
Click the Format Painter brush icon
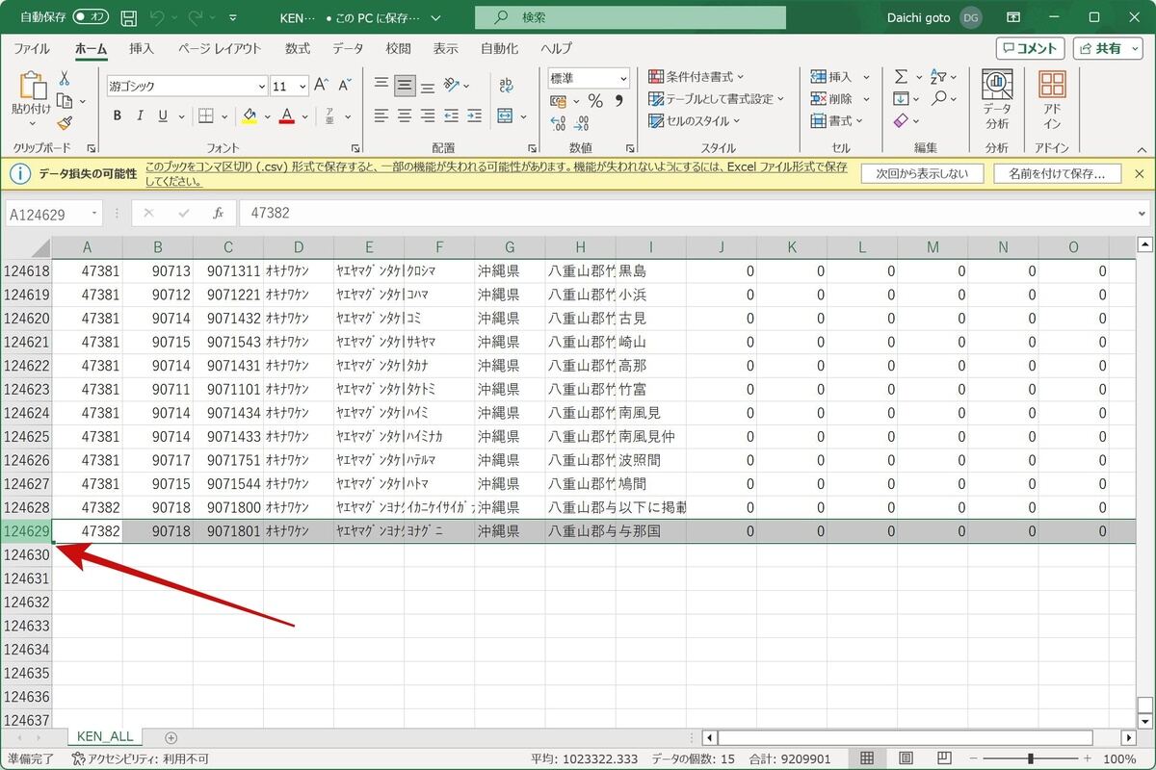65,123
